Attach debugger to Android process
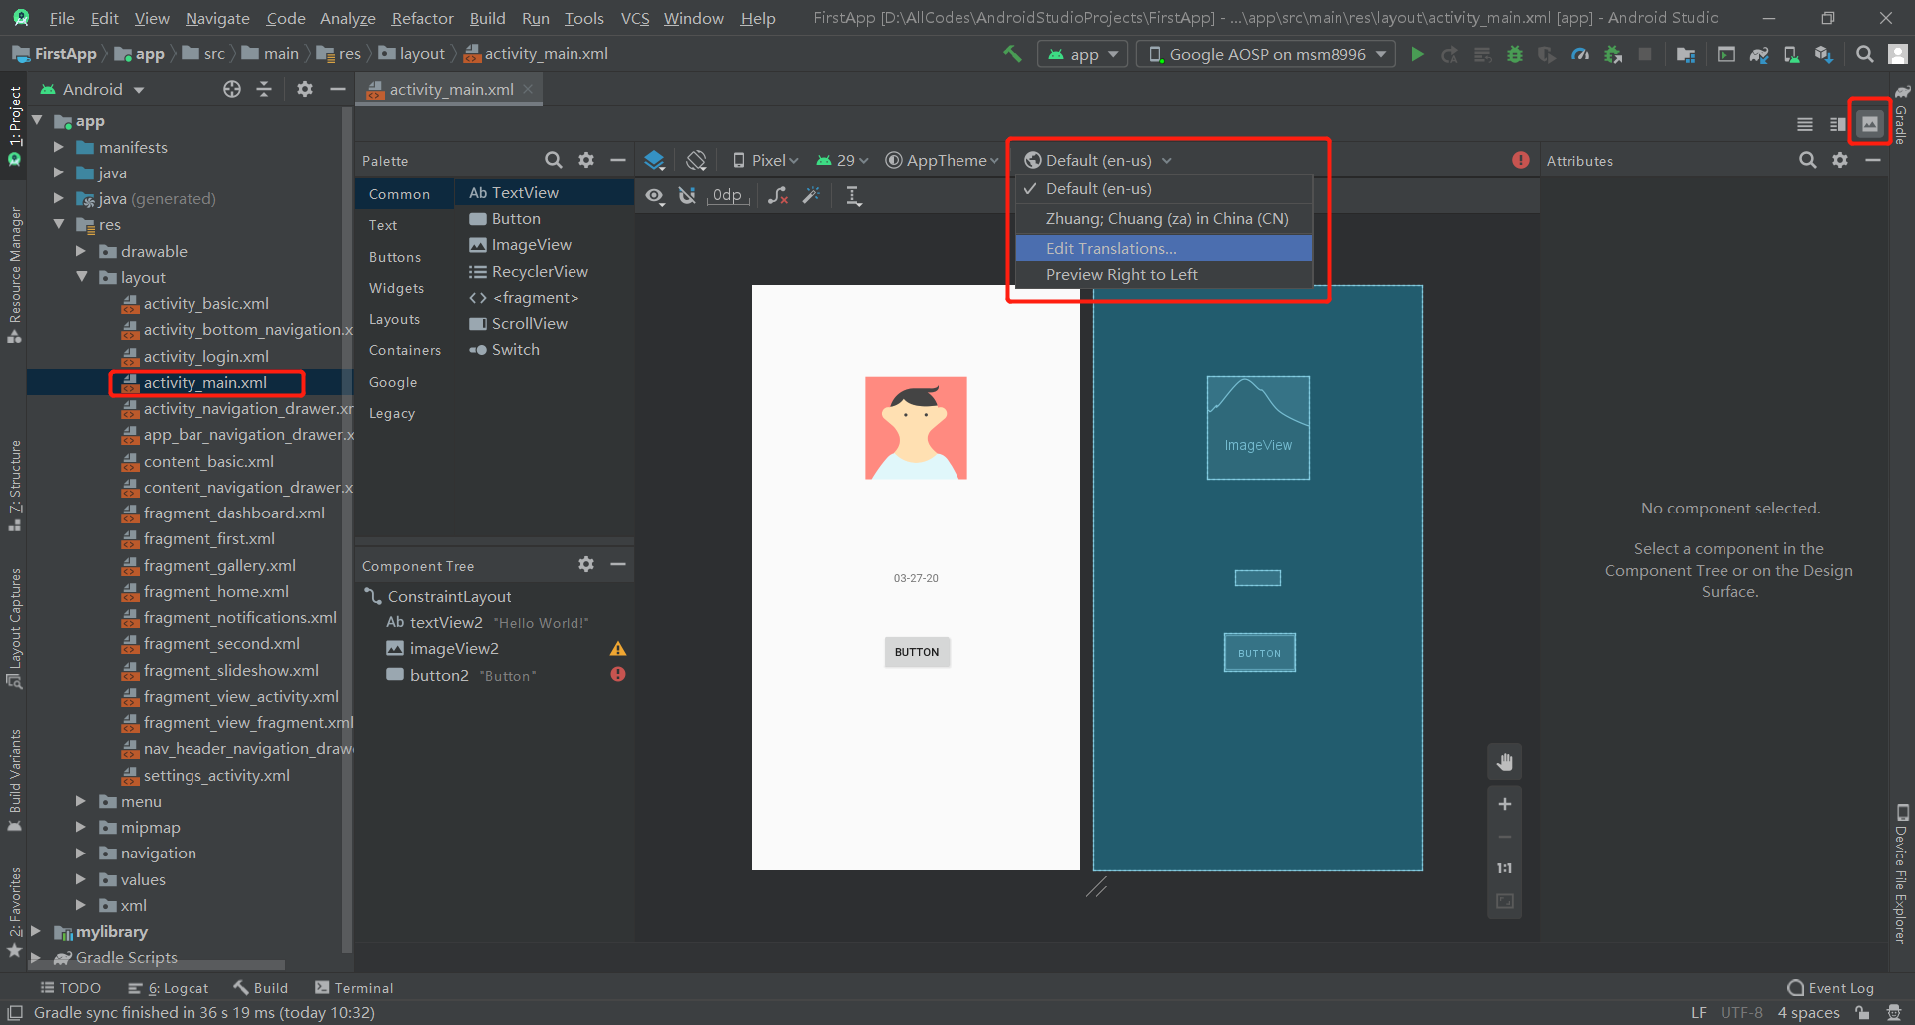 point(1613,54)
